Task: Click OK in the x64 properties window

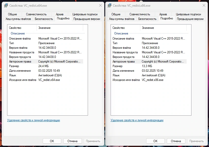Action: 52,141
